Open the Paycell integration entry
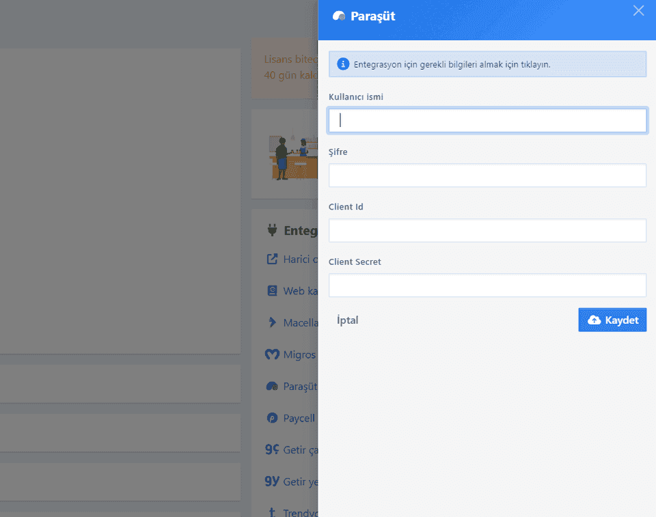The width and height of the screenshot is (656, 517). click(x=299, y=418)
